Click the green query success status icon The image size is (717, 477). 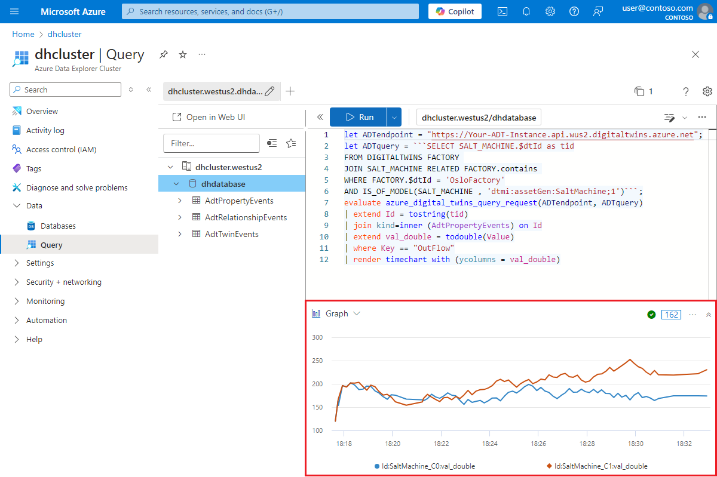[x=651, y=314]
